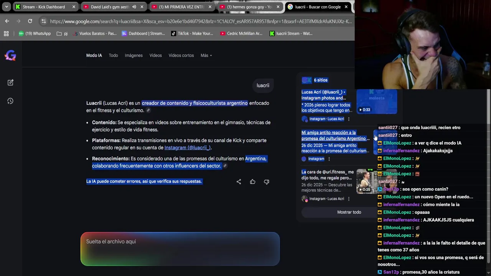This screenshot has width=491, height=276.
Task: Open the WhatsApp bookmark
Action: pyautogui.click(x=35, y=33)
